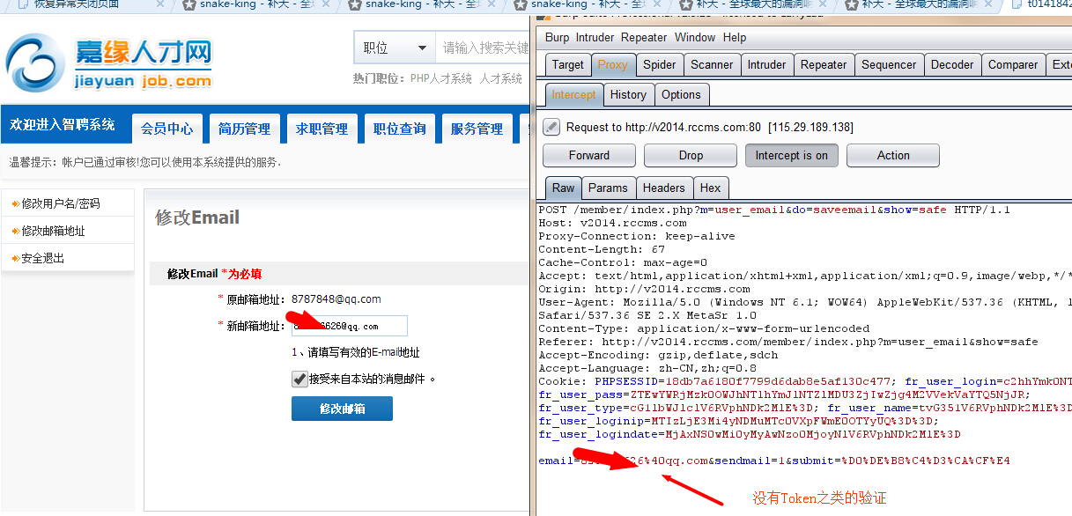The height and width of the screenshot is (516, 1072).
Task: Close the first browser tab 恢复异常关闭页面
Action: coord(159,4)
